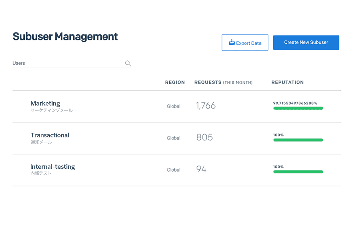Sort by the REGION column header

[x=175, y=82]
